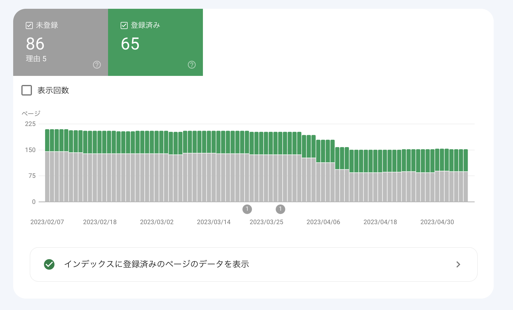Screen dimensions: 513x310
Task: Click the 2023/04/06 date label
Action: (323, 222)
